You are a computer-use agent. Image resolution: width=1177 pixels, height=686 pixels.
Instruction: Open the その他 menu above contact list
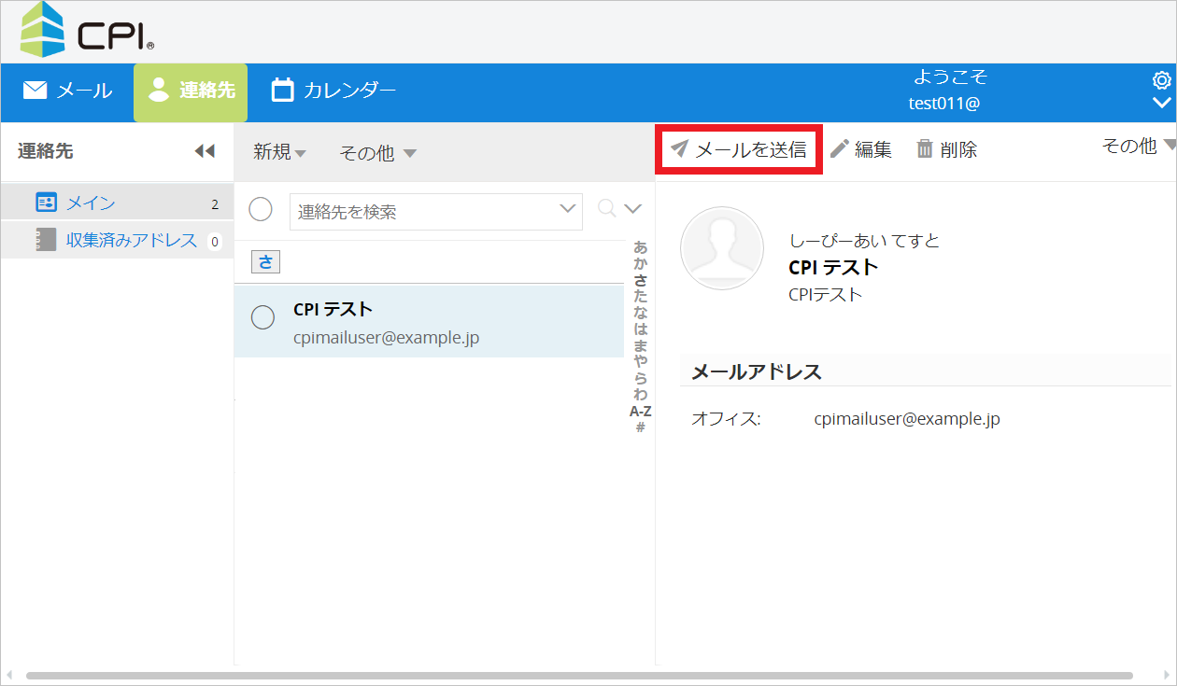point(377,154)
